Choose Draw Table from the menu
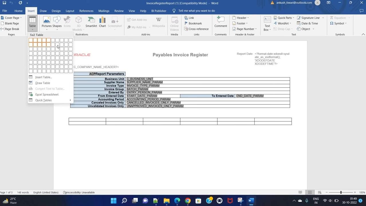 pos(42,83)
